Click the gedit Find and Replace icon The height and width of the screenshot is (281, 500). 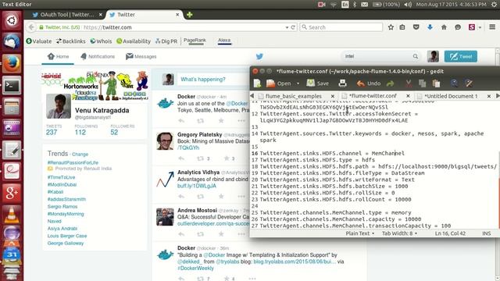pos(469,84)
